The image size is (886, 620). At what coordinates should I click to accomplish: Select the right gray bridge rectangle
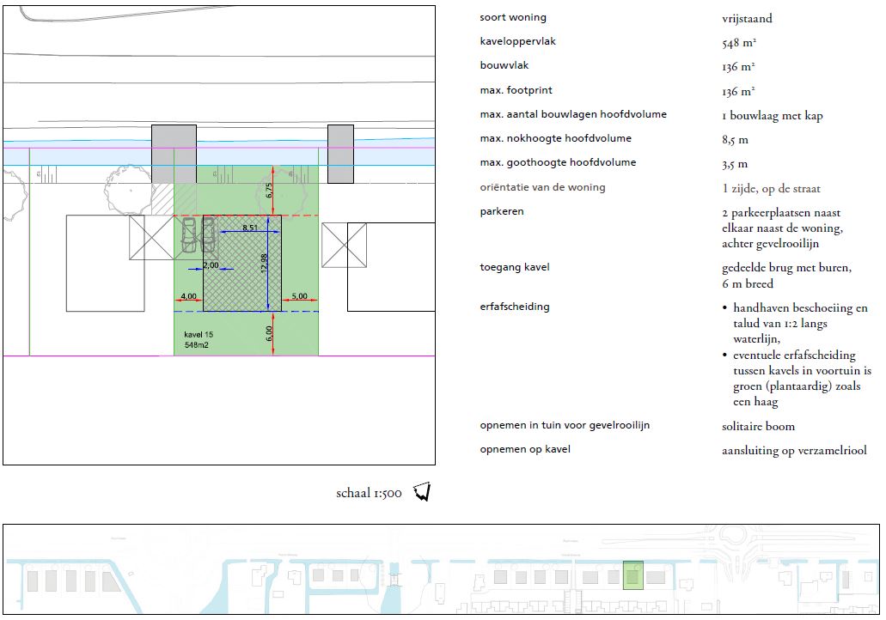coord(340,154)
